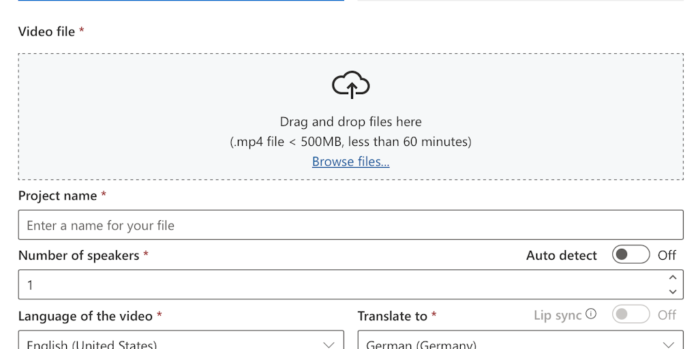Focus the Number of speakers field
This screenshot has height=349, width=698.
341,285
